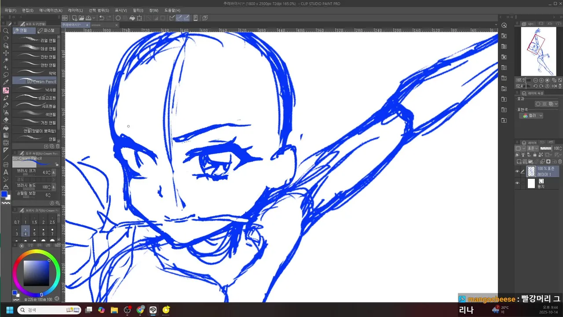Click the help question mark icon

coord(205,18)
